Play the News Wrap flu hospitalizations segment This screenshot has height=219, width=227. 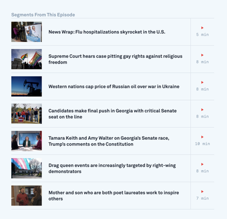202,28
